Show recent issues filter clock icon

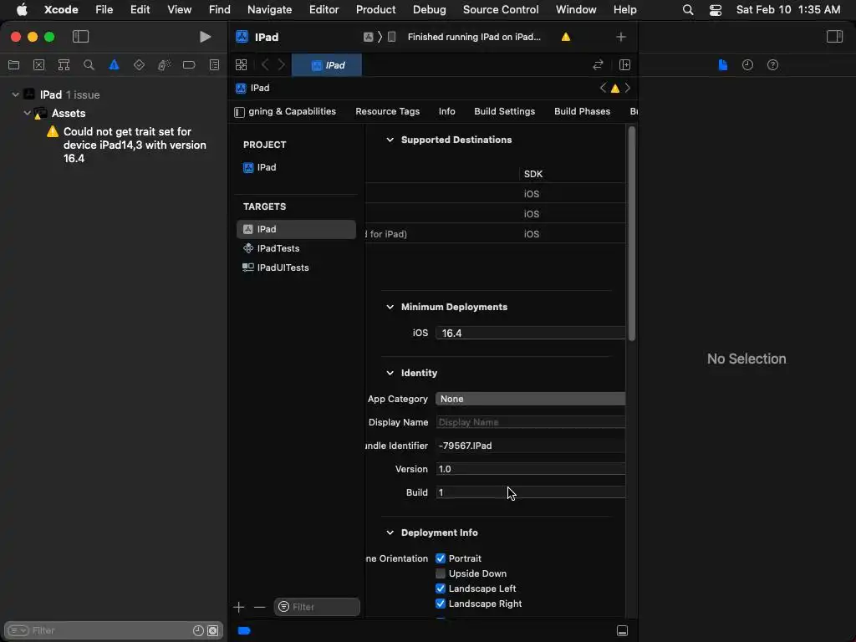[x=198, y=630]
